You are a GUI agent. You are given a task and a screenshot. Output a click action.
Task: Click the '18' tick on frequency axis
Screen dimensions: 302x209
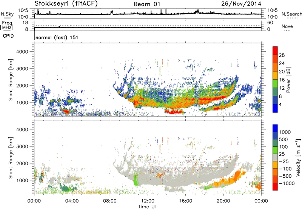click(x=25, y=23)
